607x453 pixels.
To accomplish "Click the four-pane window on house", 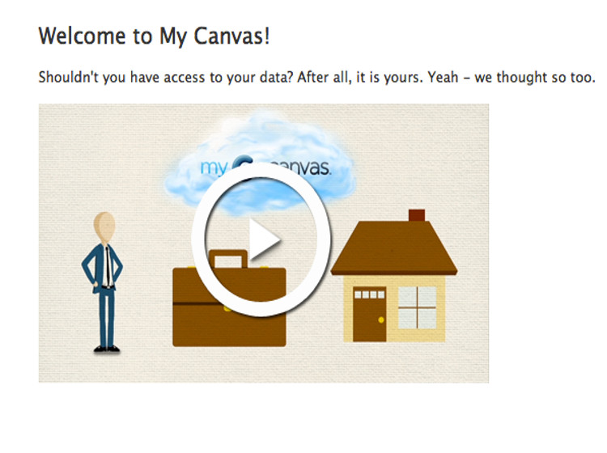I will coord(418,307).
